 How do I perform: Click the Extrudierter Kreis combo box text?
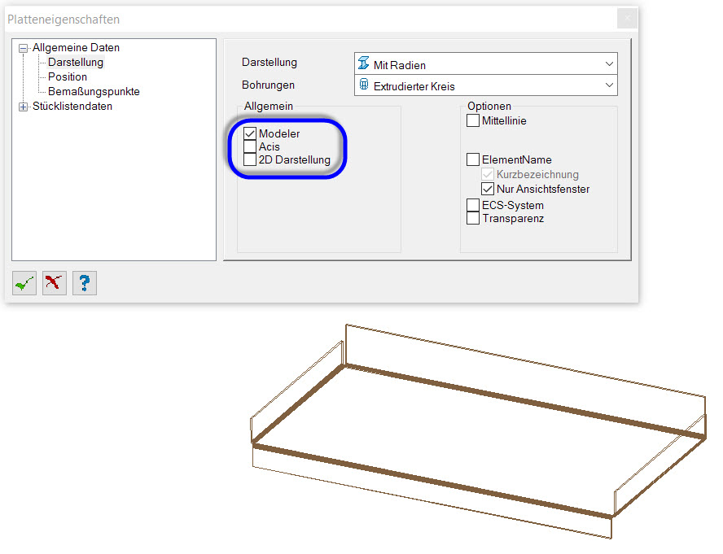414,87
